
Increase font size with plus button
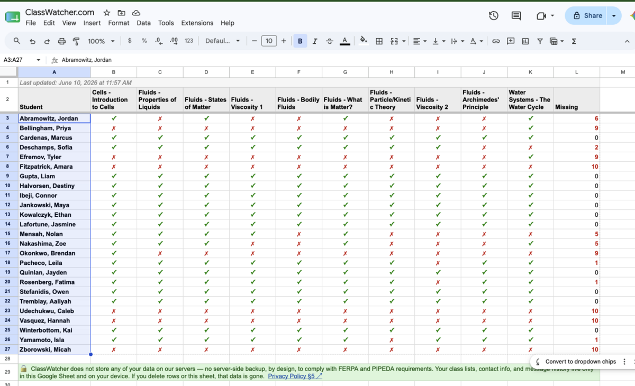tap(284, 41)
